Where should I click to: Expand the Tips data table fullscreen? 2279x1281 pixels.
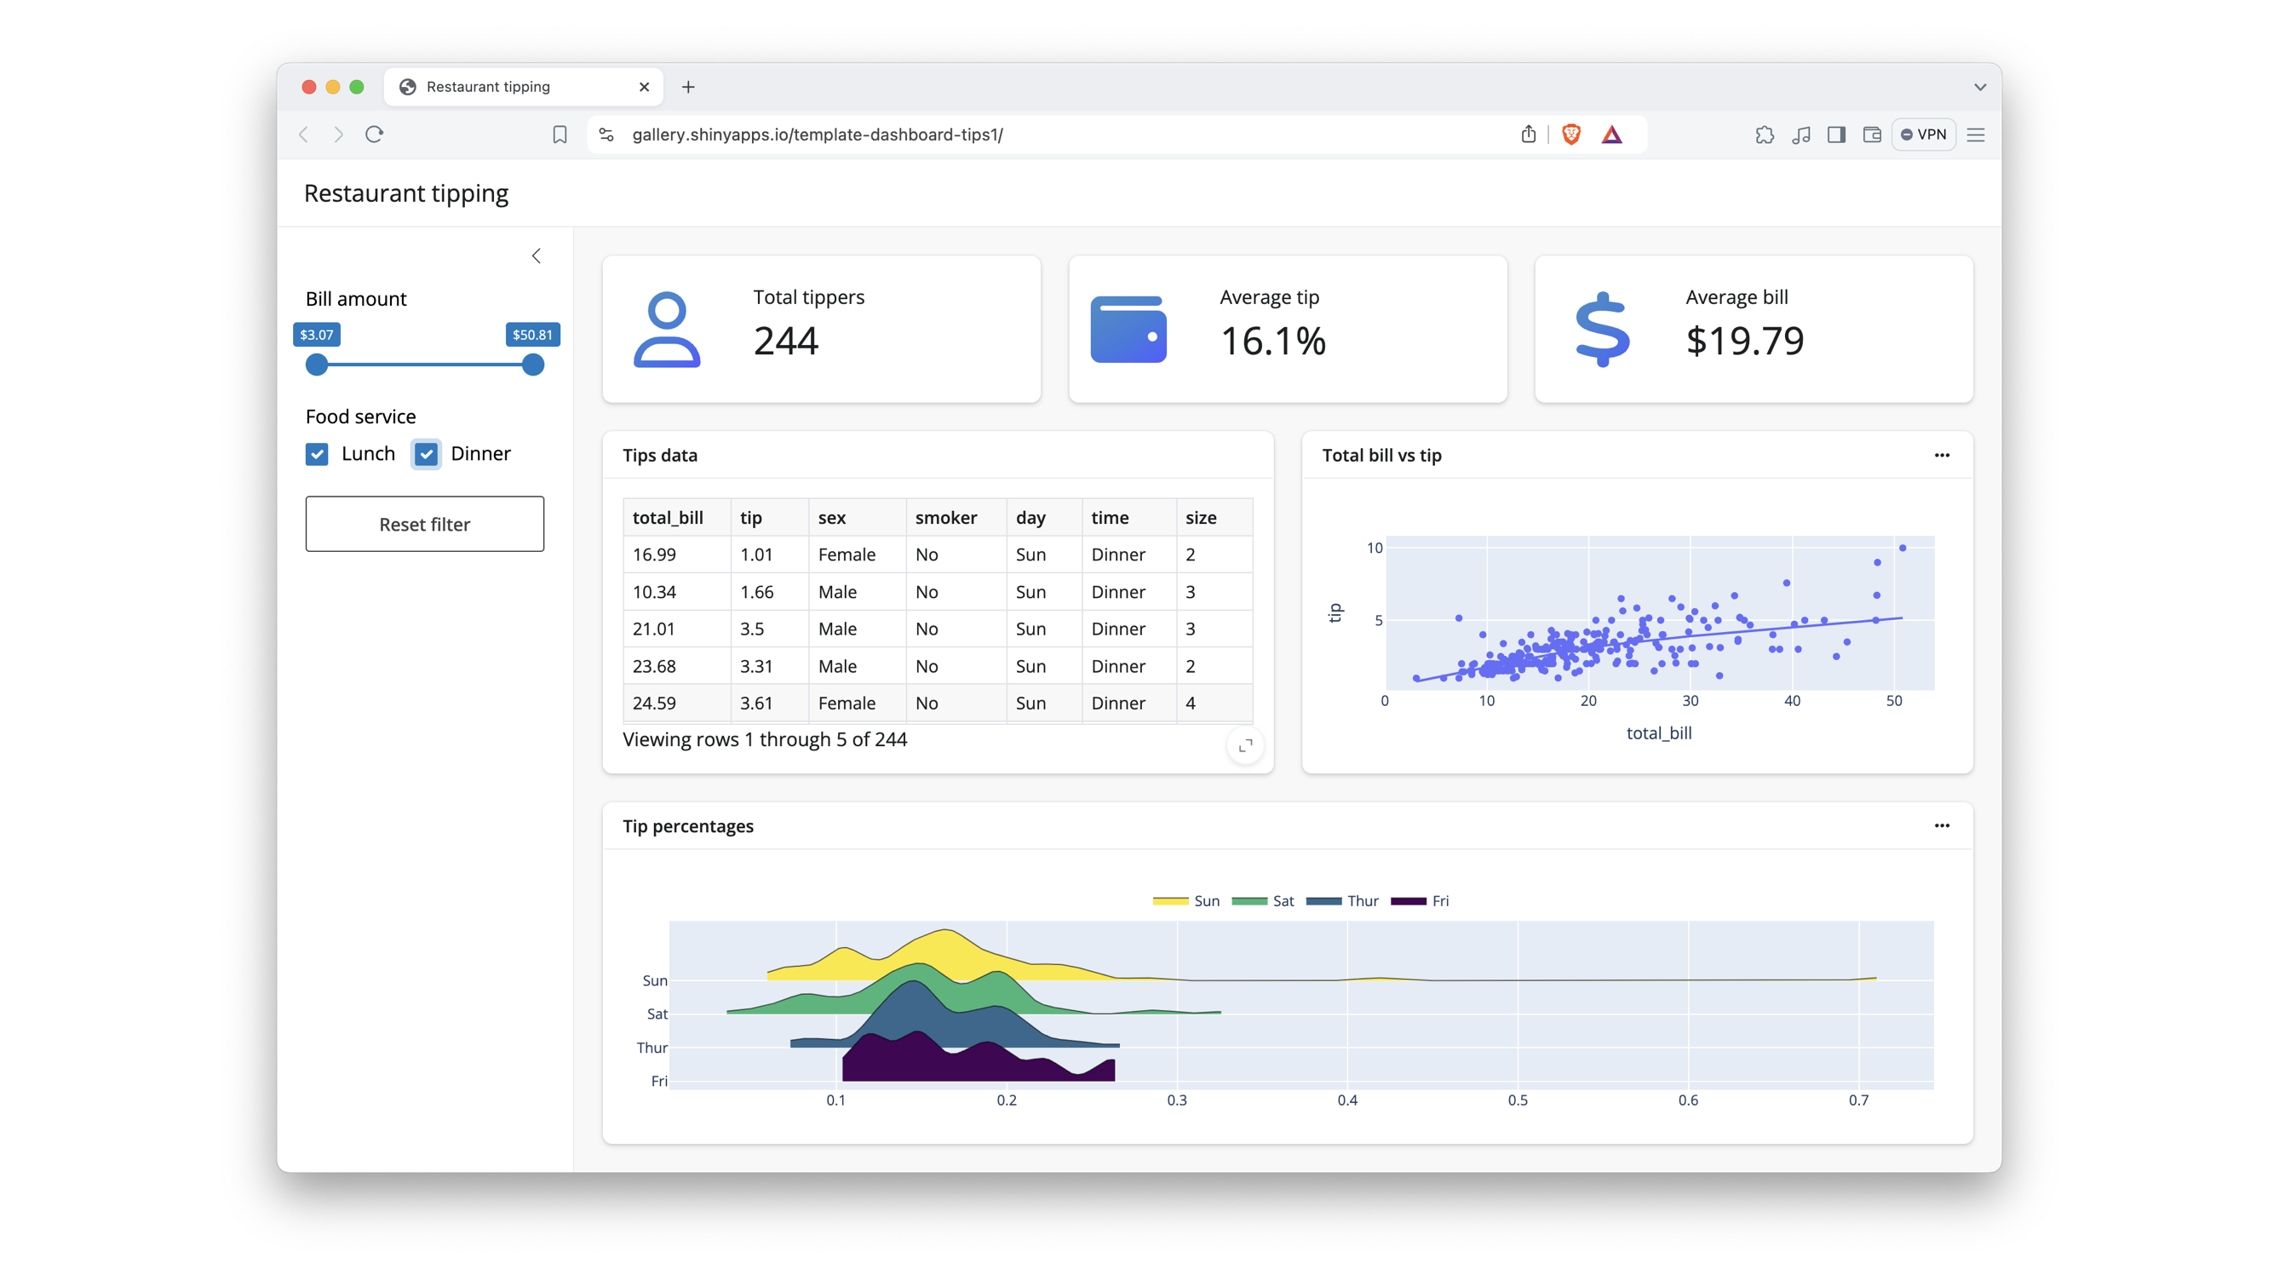1245,746
